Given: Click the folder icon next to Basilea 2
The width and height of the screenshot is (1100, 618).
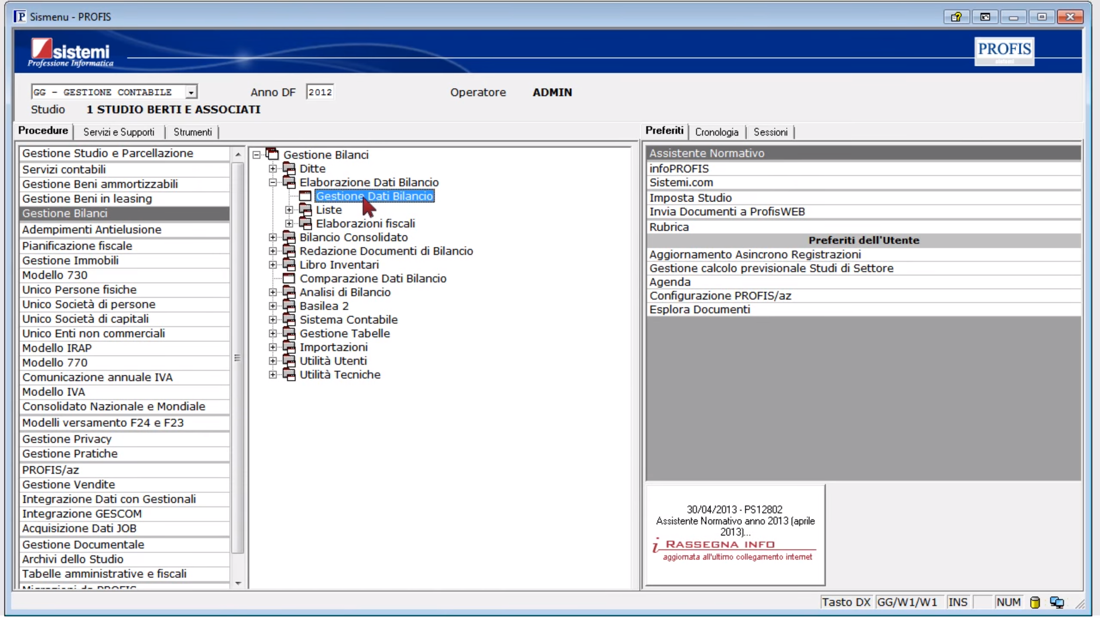Looking at the screenshot, I should pyautogui.click(x=289, y=306).
